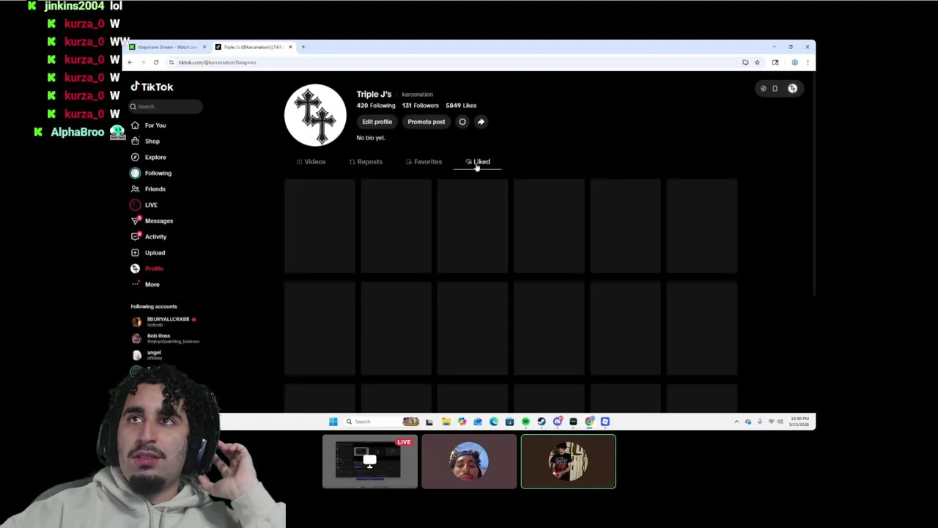This screenshot has width=938, height=528.
Task: View site information icon in address bar
Action: 171,62
